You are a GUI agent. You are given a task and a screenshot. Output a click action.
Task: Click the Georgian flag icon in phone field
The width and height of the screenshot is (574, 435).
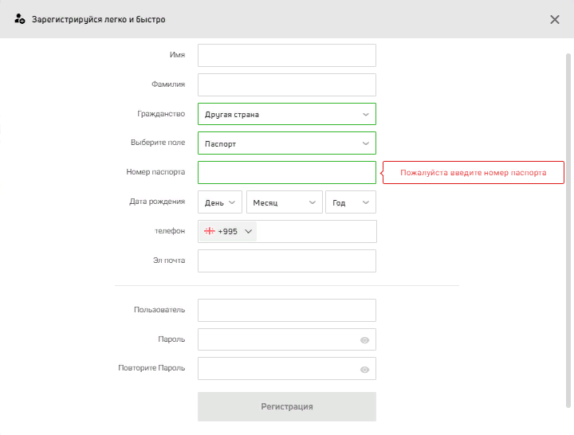(210, 231)
